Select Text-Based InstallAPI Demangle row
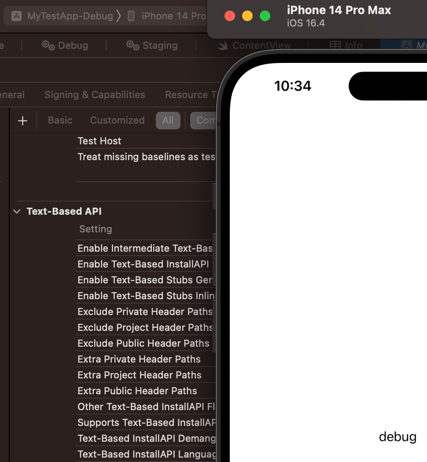This screenshot has width=427, height=462. click(x=146, y=438)
